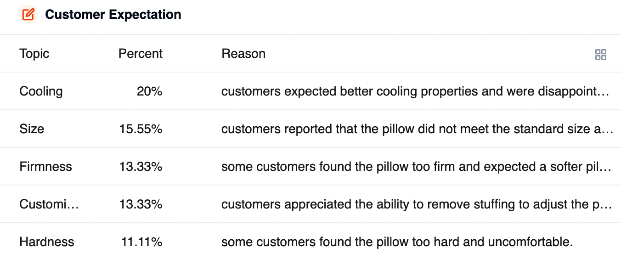Click the Percent column header

(141, 54)
